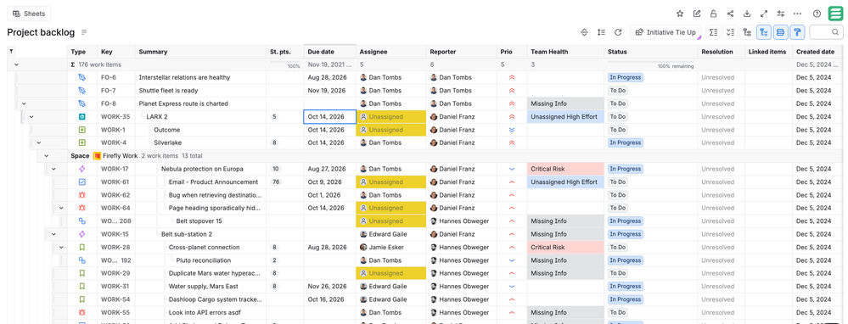Open the sliders settings icon

780,14
